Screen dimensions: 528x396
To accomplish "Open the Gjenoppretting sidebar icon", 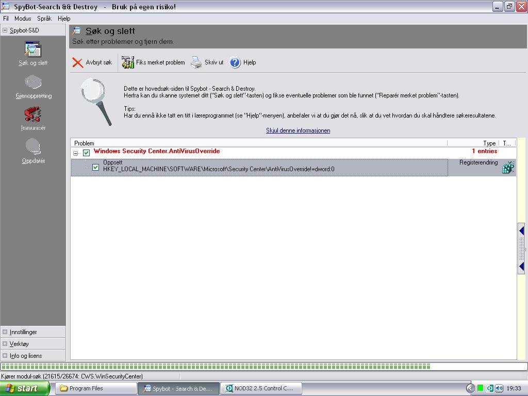I will [33, 82].
